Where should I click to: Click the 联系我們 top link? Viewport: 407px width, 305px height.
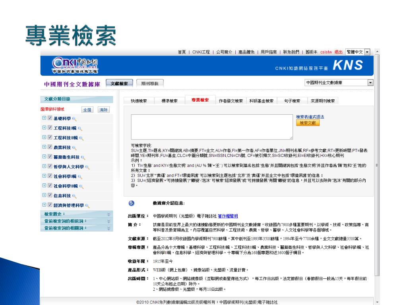[291, 52]
